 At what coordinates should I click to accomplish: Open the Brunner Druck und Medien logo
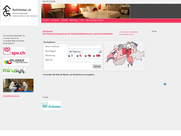[16, 62]
